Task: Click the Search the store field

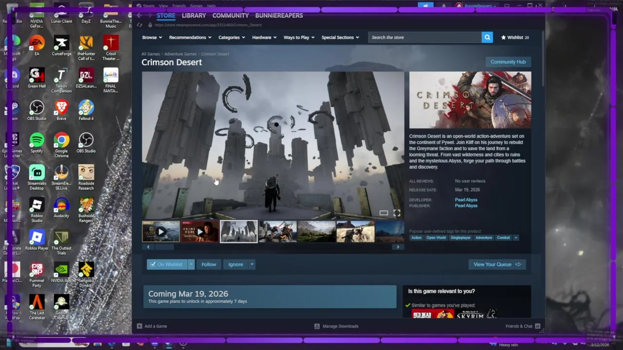Action: tap(424, 37)
